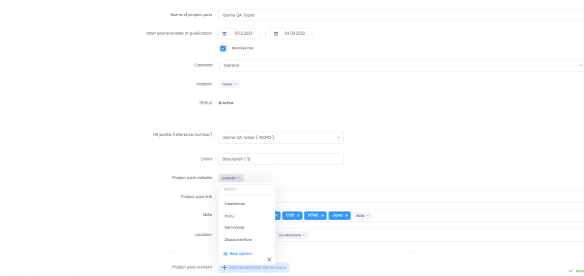Open the Localizations dropdown
The image size is (584, 276).
coord(292,235)
